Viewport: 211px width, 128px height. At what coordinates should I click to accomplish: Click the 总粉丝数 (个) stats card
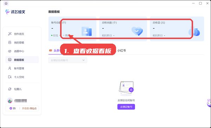pyautogui.click(x=123, y=29)
